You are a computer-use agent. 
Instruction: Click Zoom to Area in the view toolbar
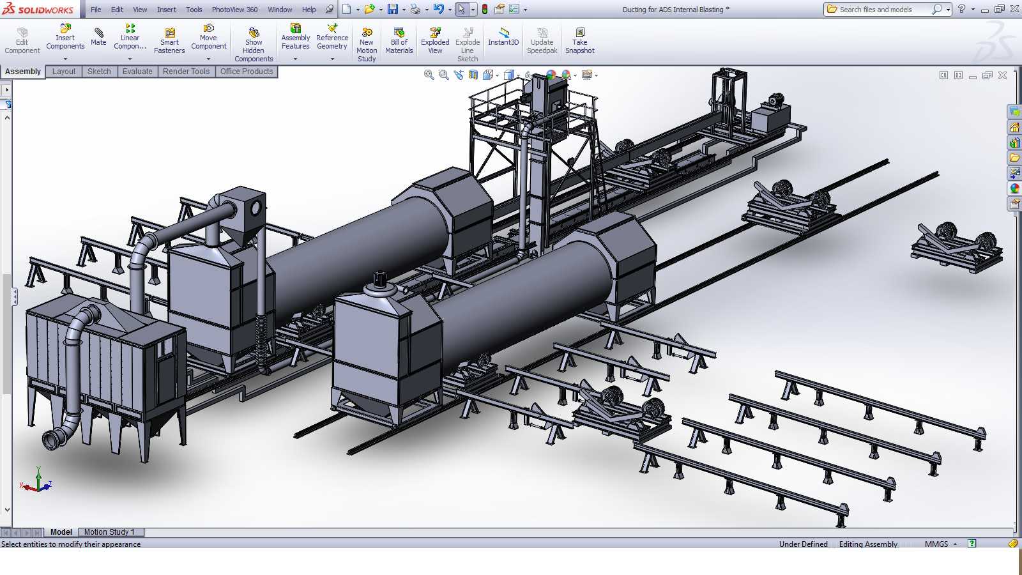pos(444,75)
